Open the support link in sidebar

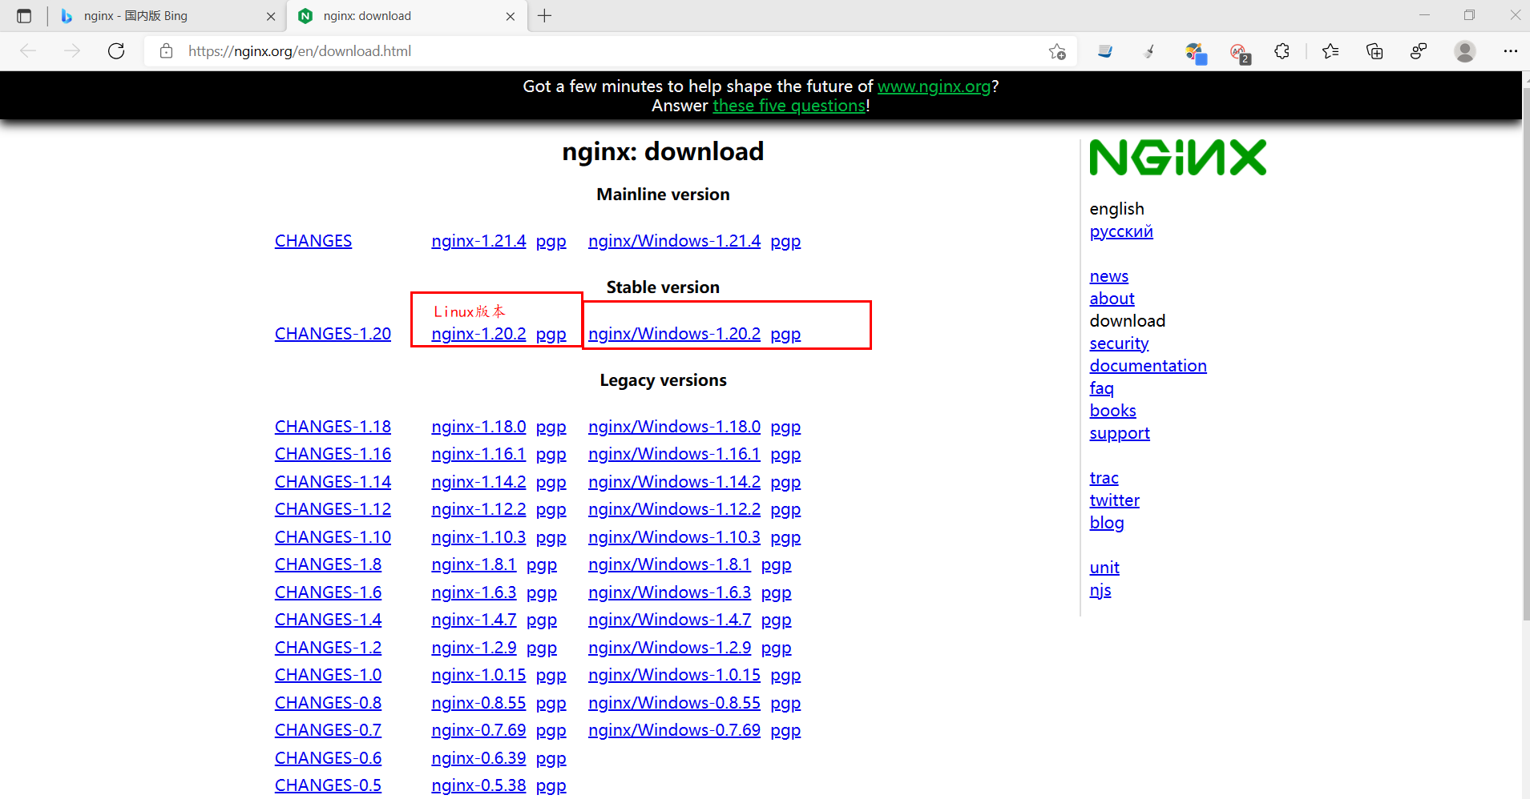click(x=1120, y=433)
